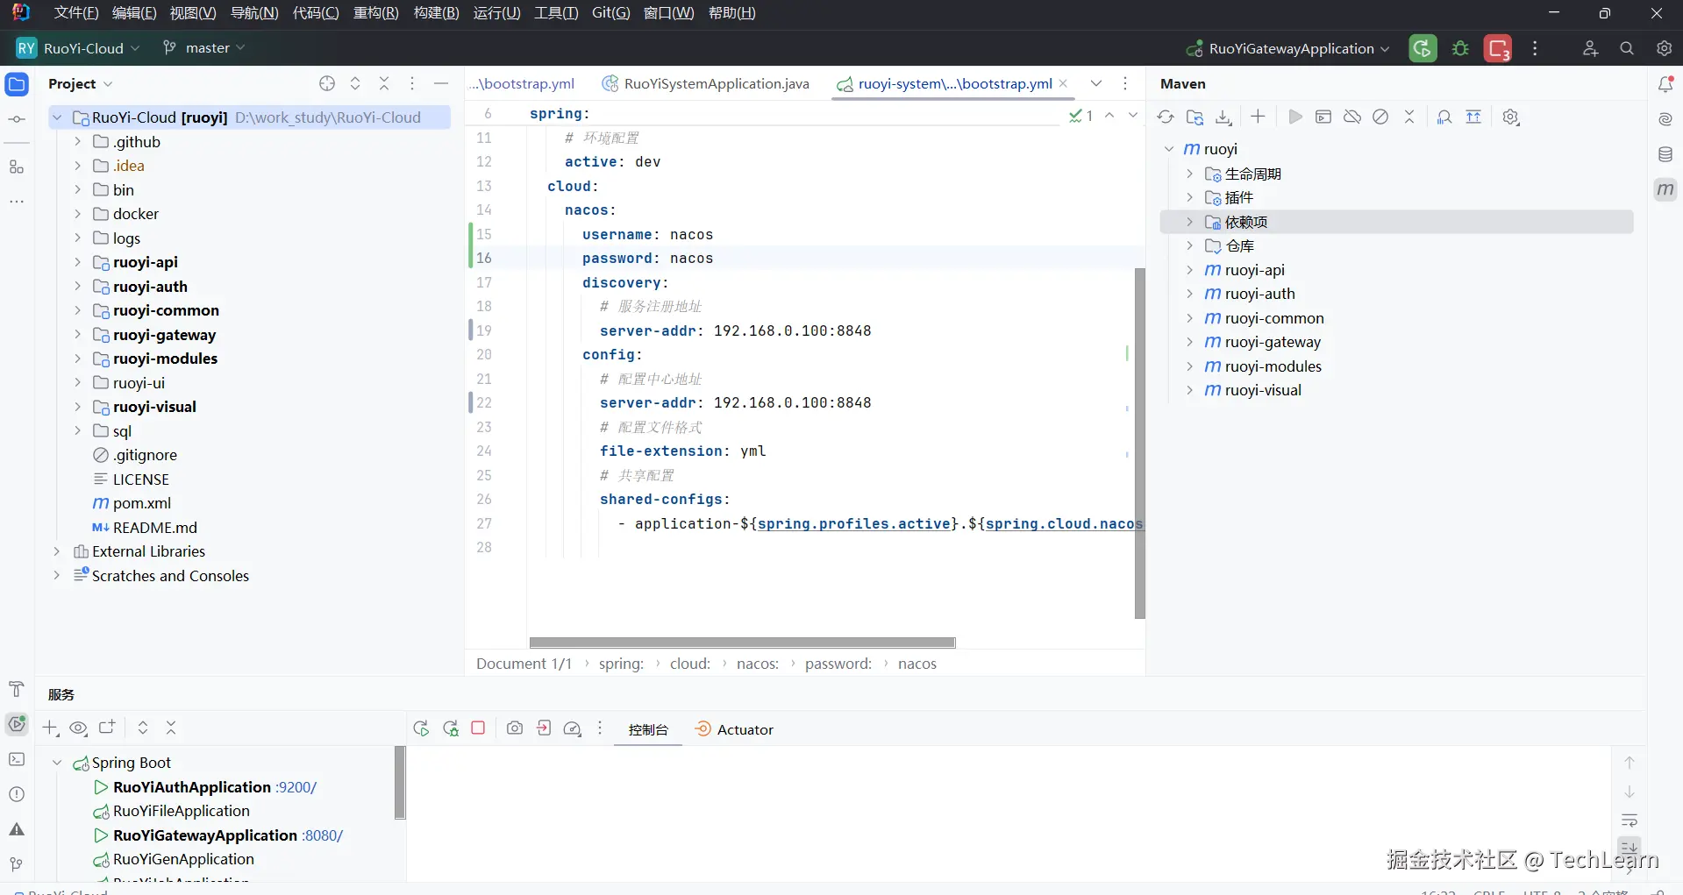The width and height of the screenshot is (1683, 895).
Task: Expand the ruoyi-modules Maven module
Action: [1189, 366]
